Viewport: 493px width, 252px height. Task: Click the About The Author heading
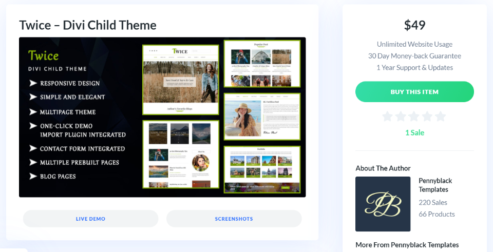tap(383, 168)
